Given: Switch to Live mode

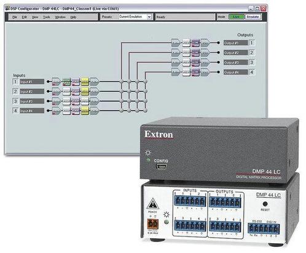Looking at the screenshot, I should point(237,17).
